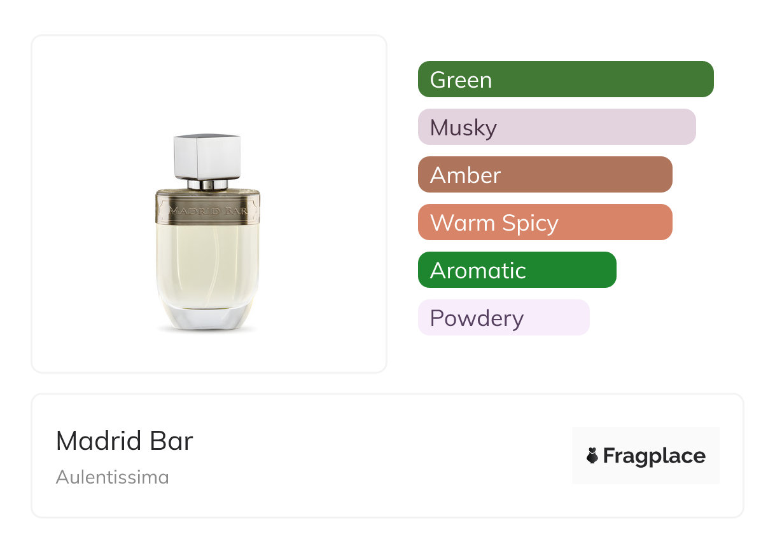Select the Green accord bar
Image resolution: width=775 pixels, height=549 pixels.
pos(566,79)
